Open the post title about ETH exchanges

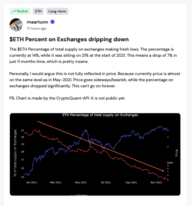(69, 39)
